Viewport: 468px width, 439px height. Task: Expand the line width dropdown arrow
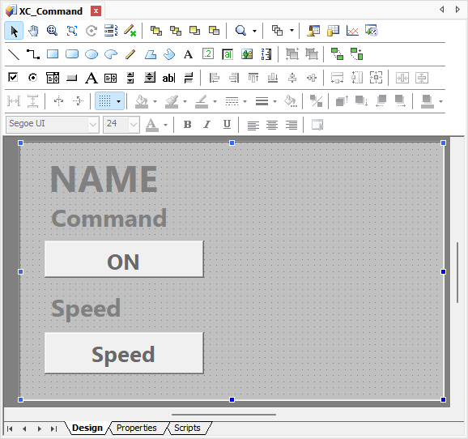coord(274,101)
